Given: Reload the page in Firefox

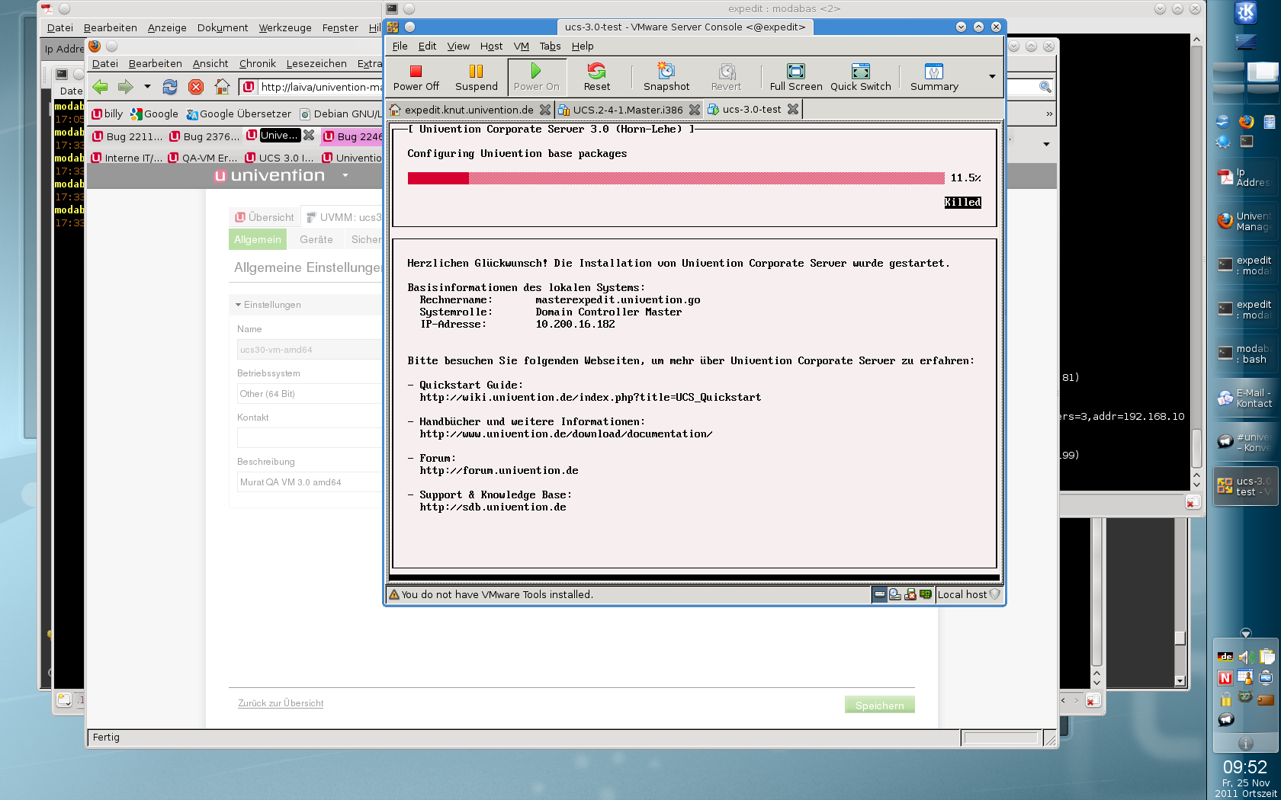Looking at the screenshot, I should tap(170, 87).
